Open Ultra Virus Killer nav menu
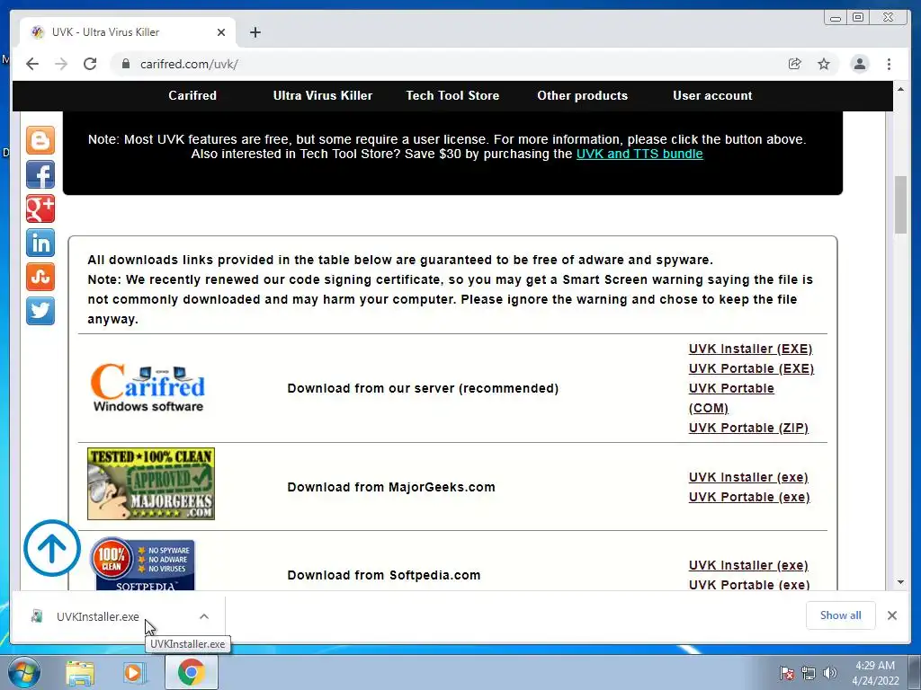 tap(323, 95)
